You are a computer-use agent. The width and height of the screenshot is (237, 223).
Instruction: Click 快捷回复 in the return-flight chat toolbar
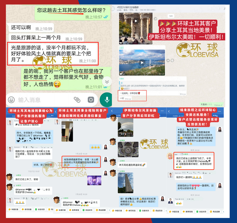[x=174, y=212]
